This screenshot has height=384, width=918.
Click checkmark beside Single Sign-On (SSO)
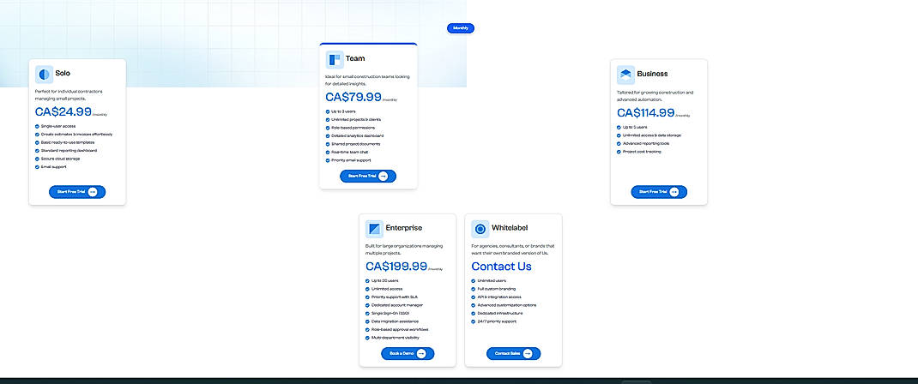(x=368, y=313)
